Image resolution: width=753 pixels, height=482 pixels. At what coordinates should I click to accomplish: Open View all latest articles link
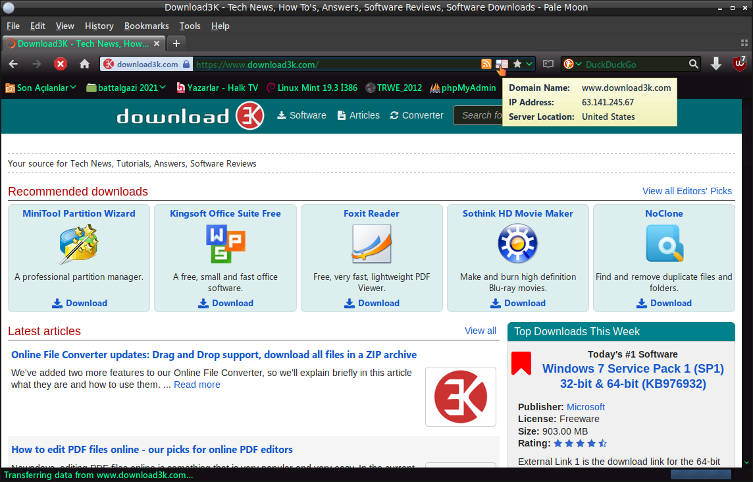click(x=480, y=331)
